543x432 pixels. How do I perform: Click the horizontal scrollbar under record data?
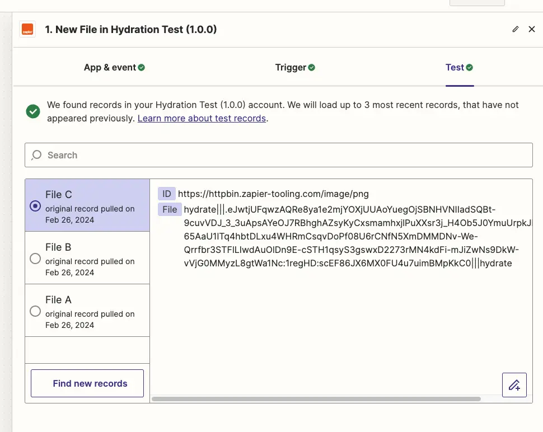pyautogui.click(x=316, y=399)
